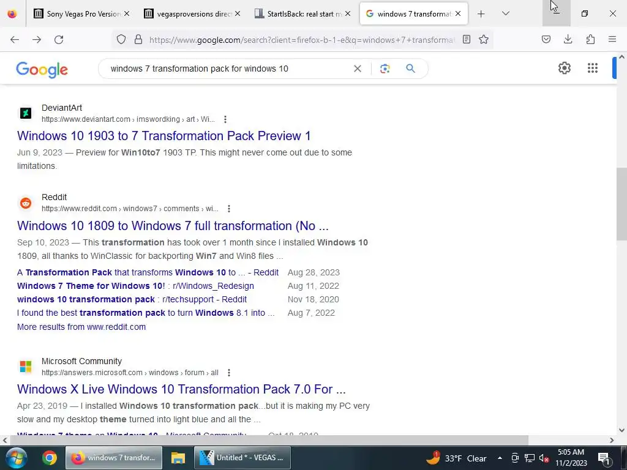Open 'I found the best transformation pack' sublink
Viewport: 627px width, 470px height.
click(146, 313)
